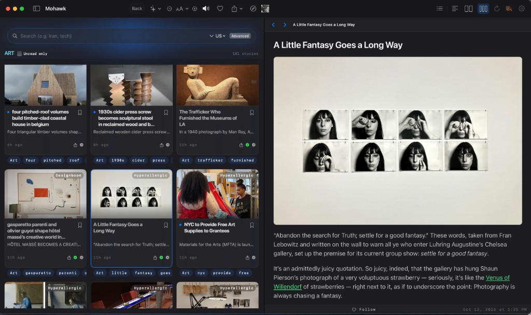
Task: Select the text-lines reader layout icon
Action: tap(455, 8)
